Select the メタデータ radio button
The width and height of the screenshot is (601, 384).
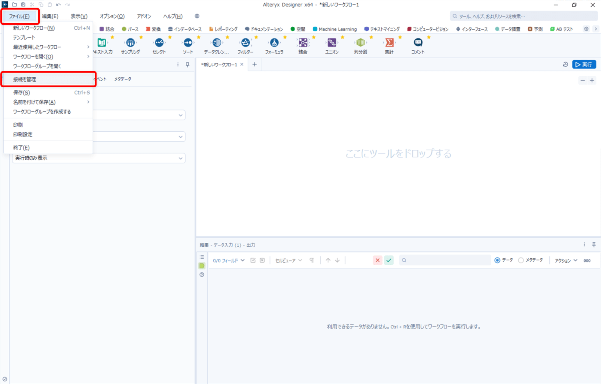[x=521, y=260]
